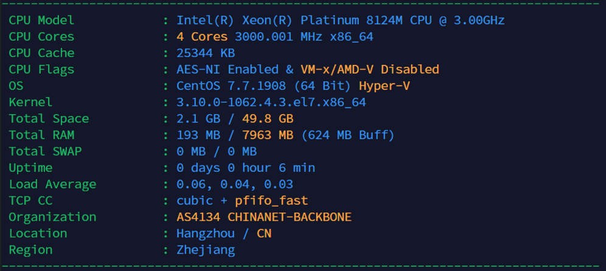
Task: Click the Hangzhou location value
Action: pos(206,233)
